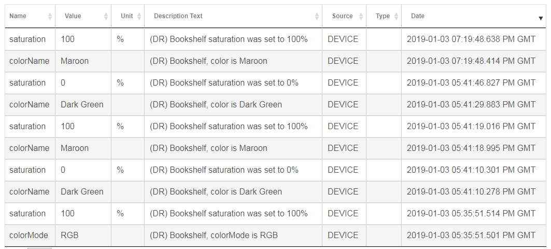This screenshot has height=249, width=551.
Task: Select the date cell ending 07:19:48.414 PM GMT
Action: [x=471, y=61]
